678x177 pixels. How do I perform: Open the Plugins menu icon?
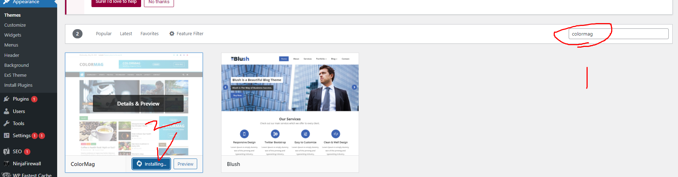(x=6, y=99)
